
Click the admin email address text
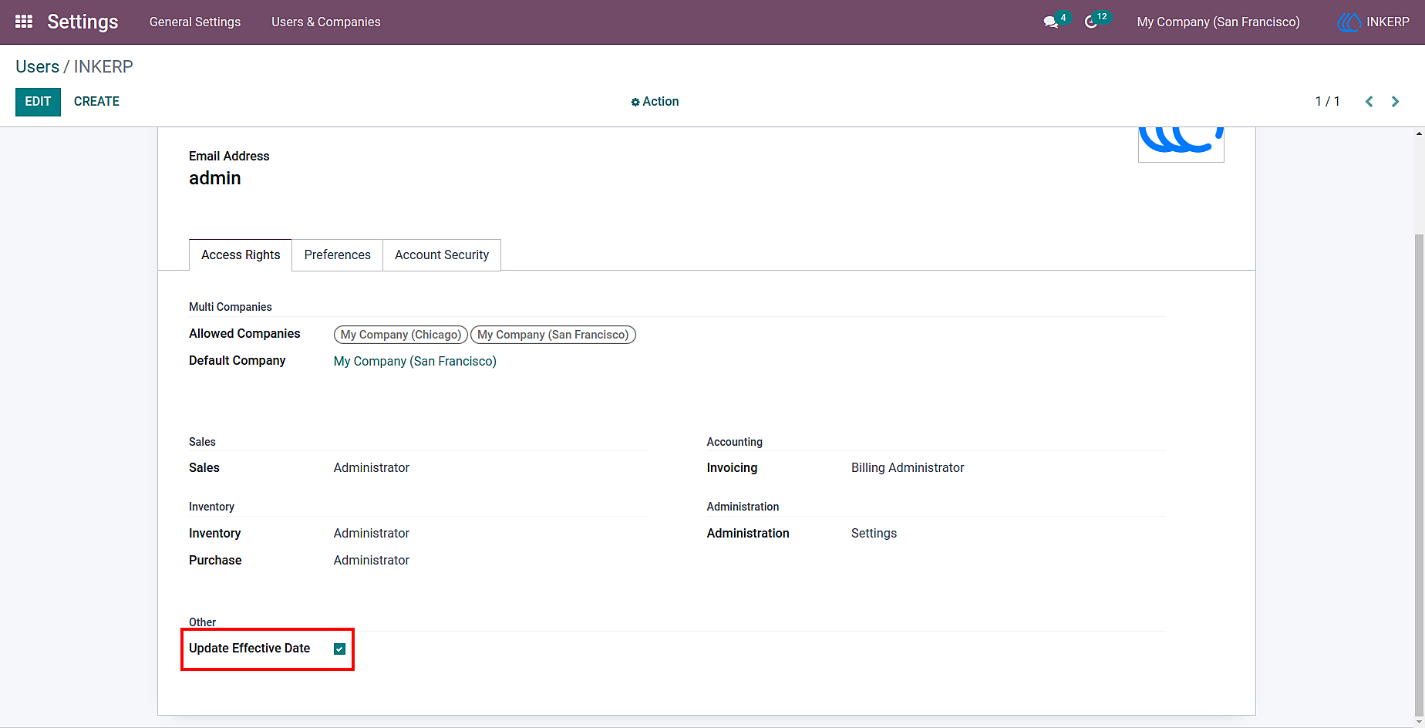click(215, 178)
